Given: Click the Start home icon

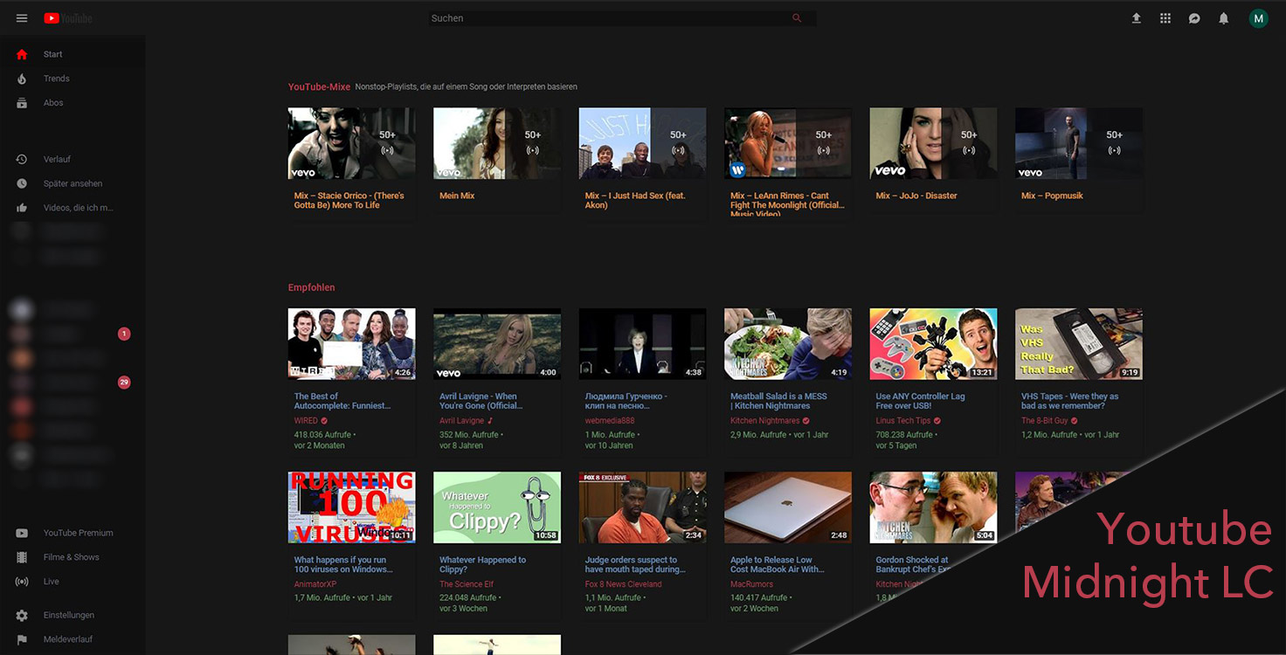Looking at the screenshot, I should tap(22, 54).
